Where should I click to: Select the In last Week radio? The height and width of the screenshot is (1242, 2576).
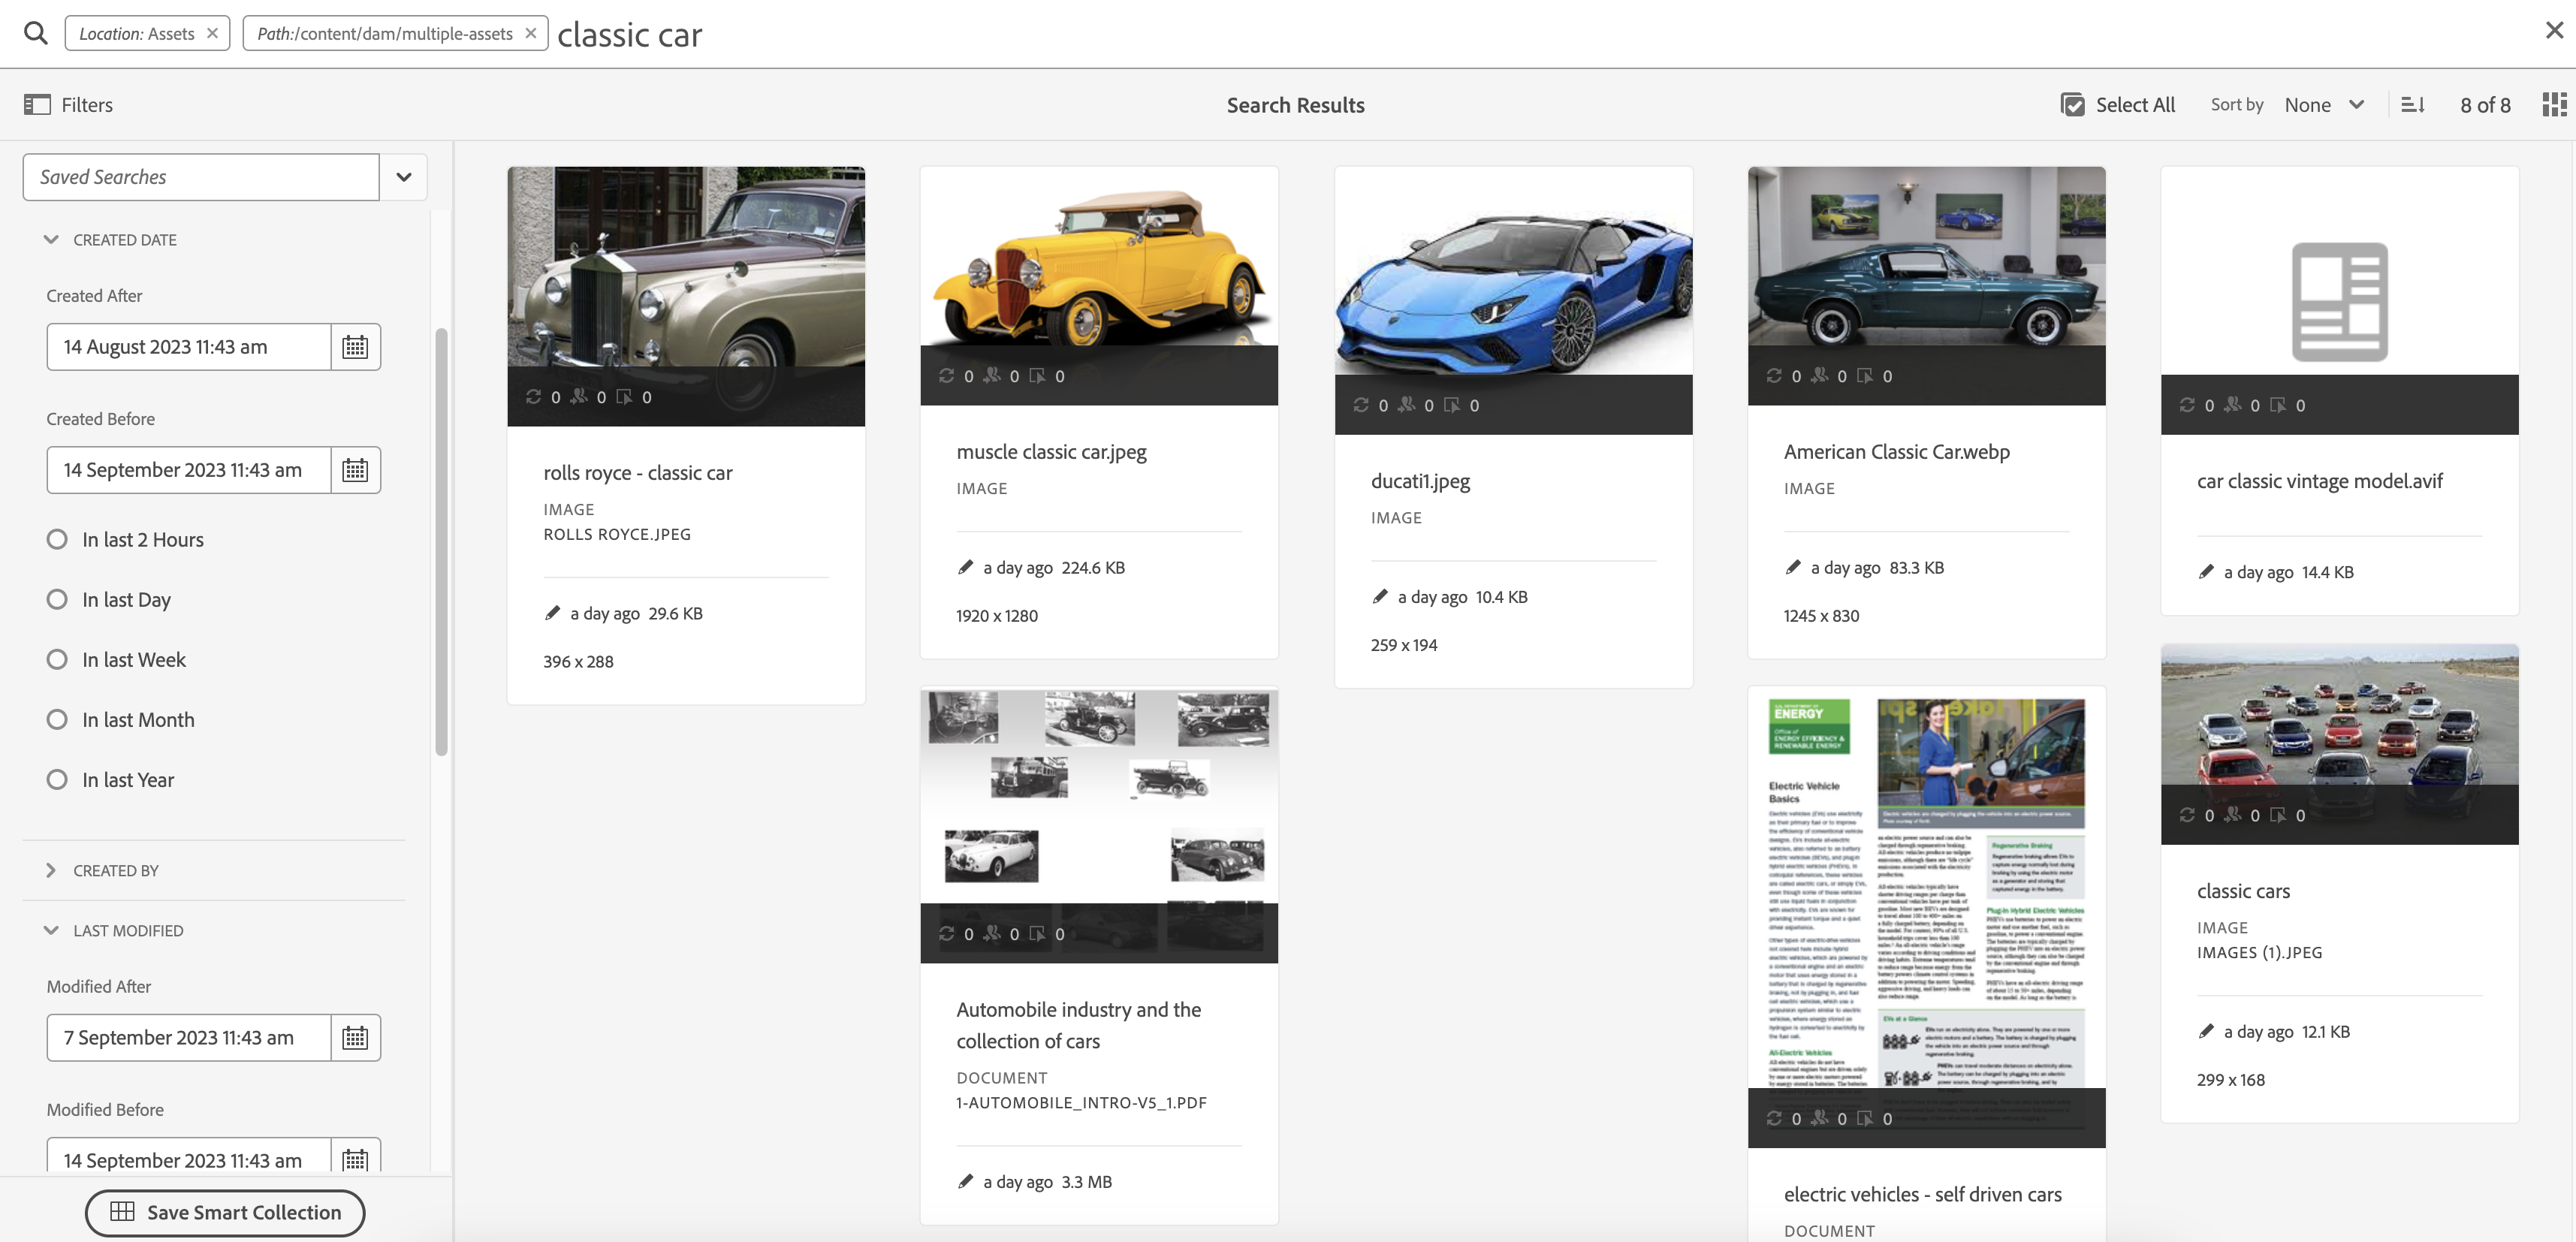click(x=57, y=659)
